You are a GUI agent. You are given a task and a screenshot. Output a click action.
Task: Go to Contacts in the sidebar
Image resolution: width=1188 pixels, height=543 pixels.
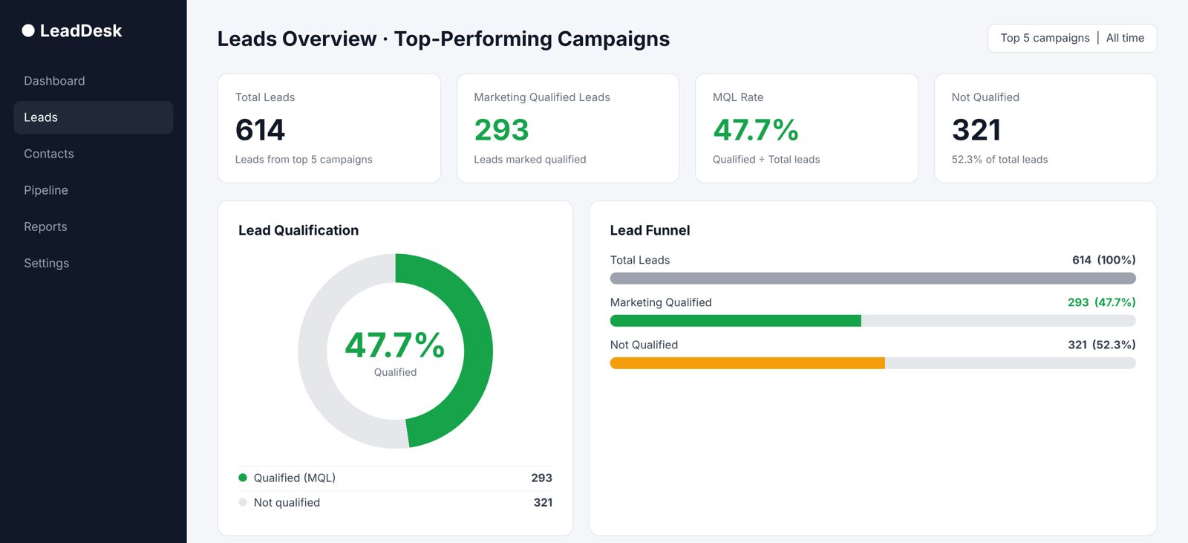(94, 154)
